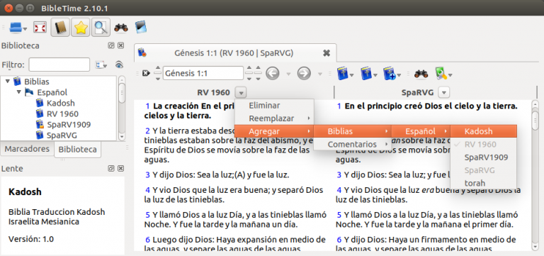Open the Biblias submenu entry

(353, 131)
